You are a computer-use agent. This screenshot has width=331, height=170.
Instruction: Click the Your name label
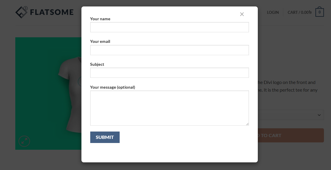point(100,19)
